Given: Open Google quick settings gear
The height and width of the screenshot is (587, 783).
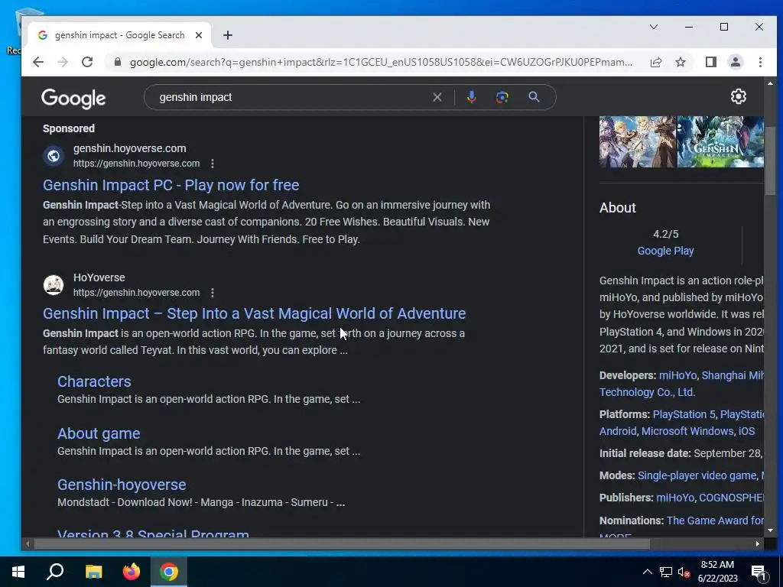Looking at the screenshot, I should 739,96.
